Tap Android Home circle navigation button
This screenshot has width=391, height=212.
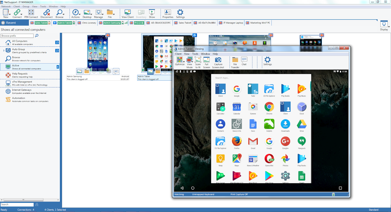pos(193,188)
